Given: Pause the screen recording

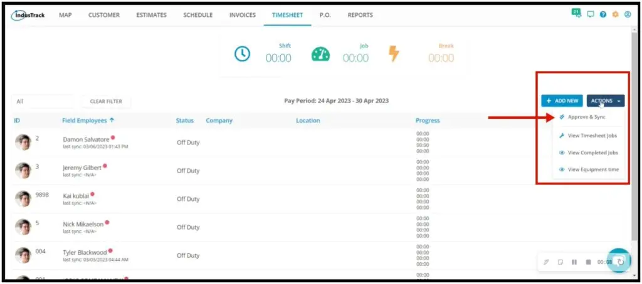Looking at the screenshot, I should point(574,262).
